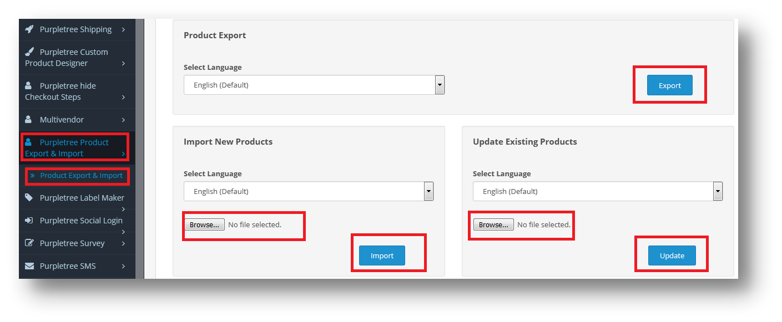Click the sign-in icon beside Purpletree Social Login
782x322 pixels.
pyautogui.click(x=29, y=221)
